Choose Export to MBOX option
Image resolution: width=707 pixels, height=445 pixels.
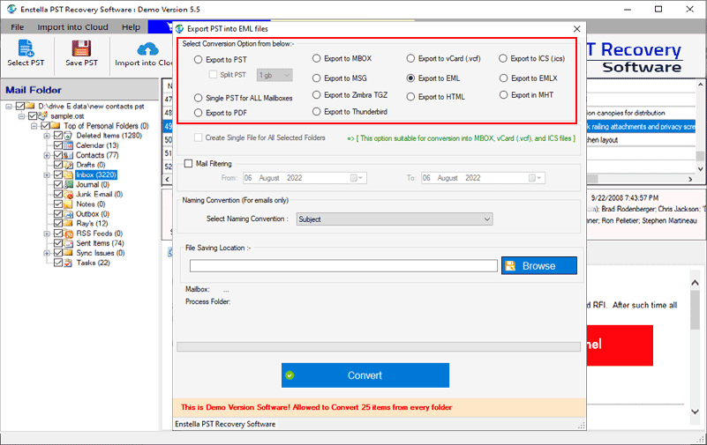pos(317,59)
